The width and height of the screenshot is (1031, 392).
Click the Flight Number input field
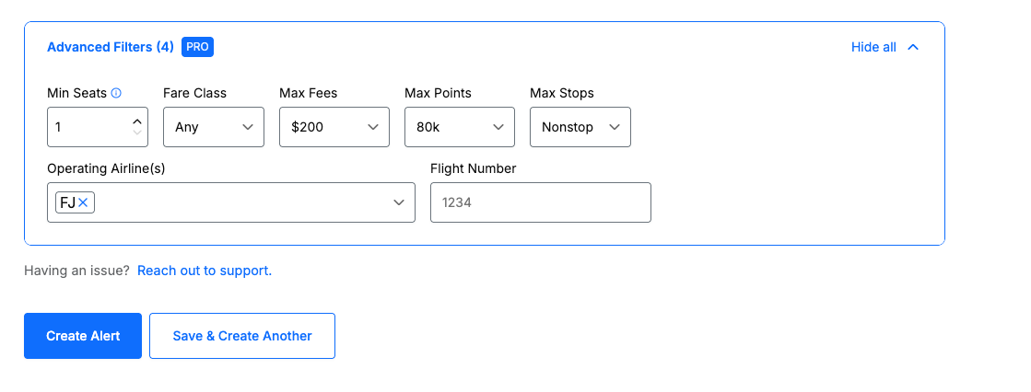[541, 202]
